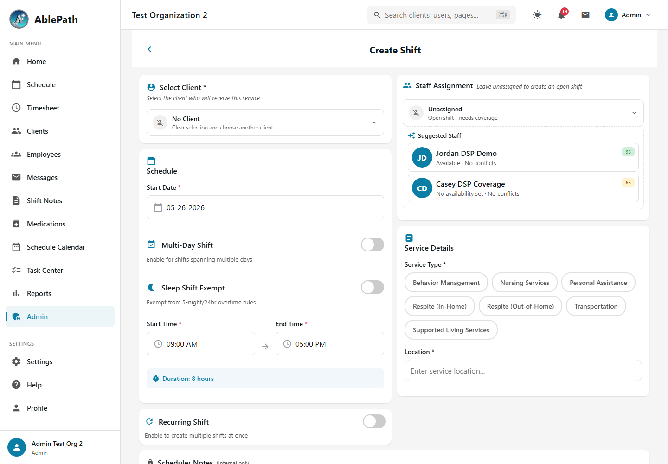Go to Shift Notes menu item
This screenshot has height=464, width=668.
coord(60,200)
